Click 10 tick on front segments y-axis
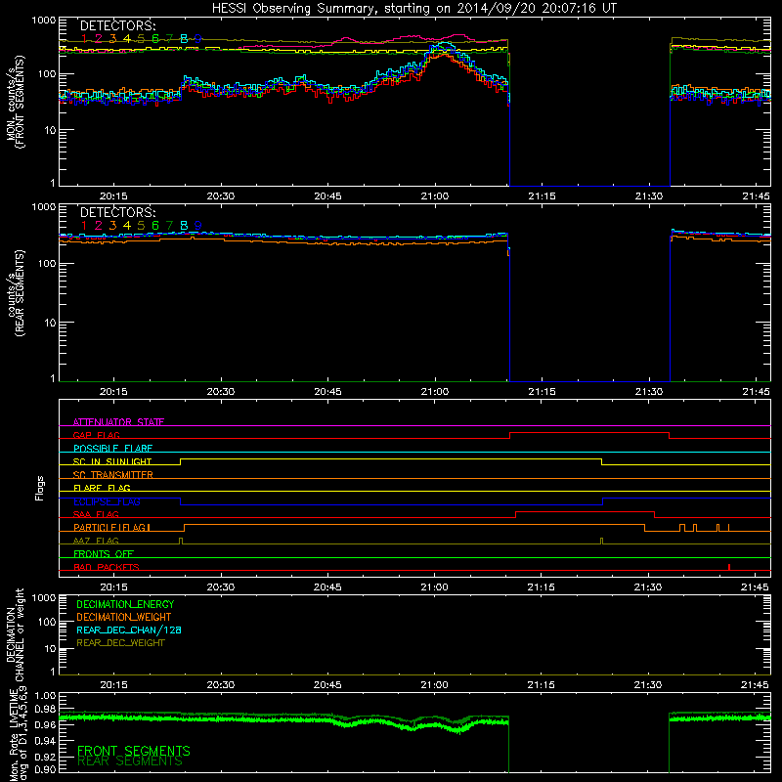 coord(51,130)
